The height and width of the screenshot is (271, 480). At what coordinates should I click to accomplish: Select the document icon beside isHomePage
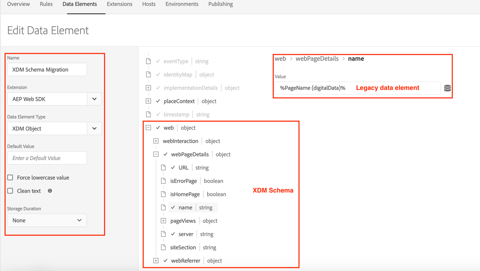click(x=163, y=194)
